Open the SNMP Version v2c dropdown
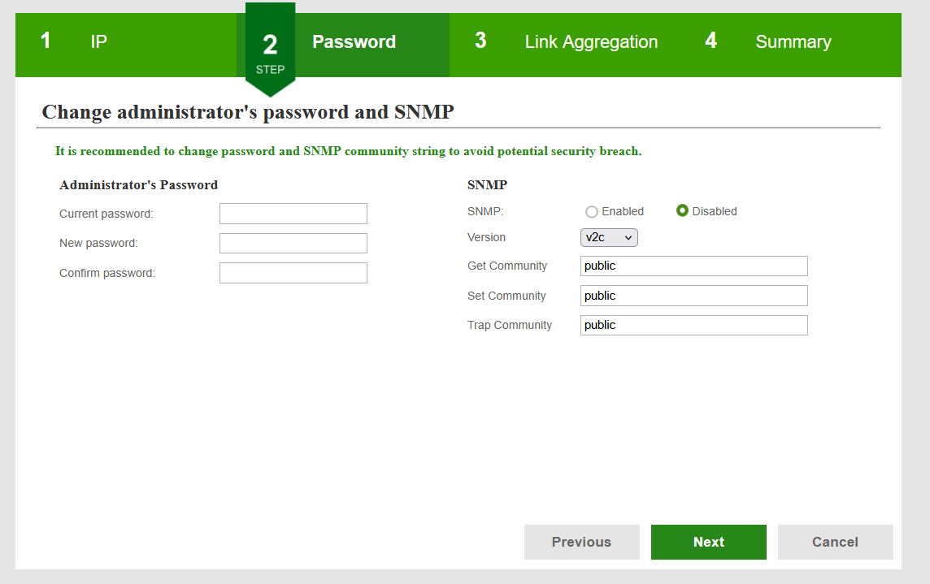The height and width of the screenshot is (584, 930). pyautogui.click(x=609, y=238)
